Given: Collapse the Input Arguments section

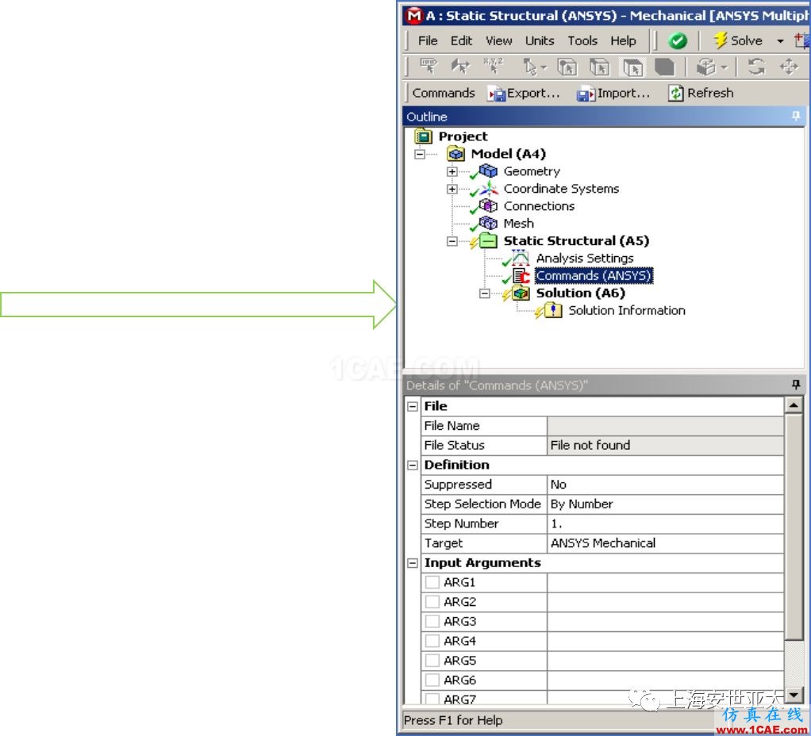Looking at the screenshot, I should 412,563.
